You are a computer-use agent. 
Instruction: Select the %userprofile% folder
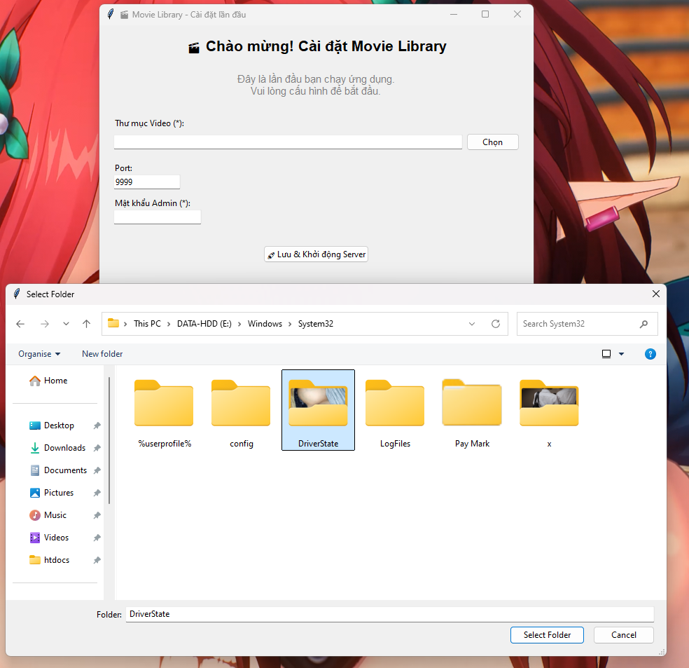165,410
